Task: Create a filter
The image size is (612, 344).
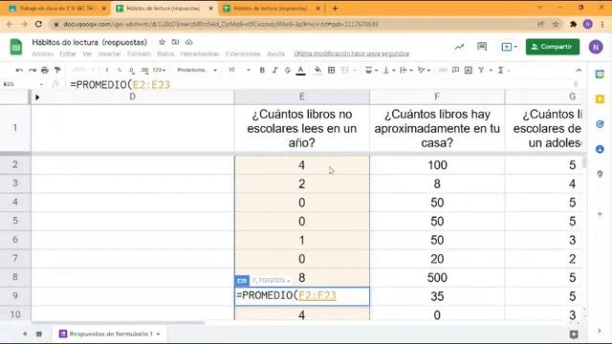Action: click(x=481, y=70)
